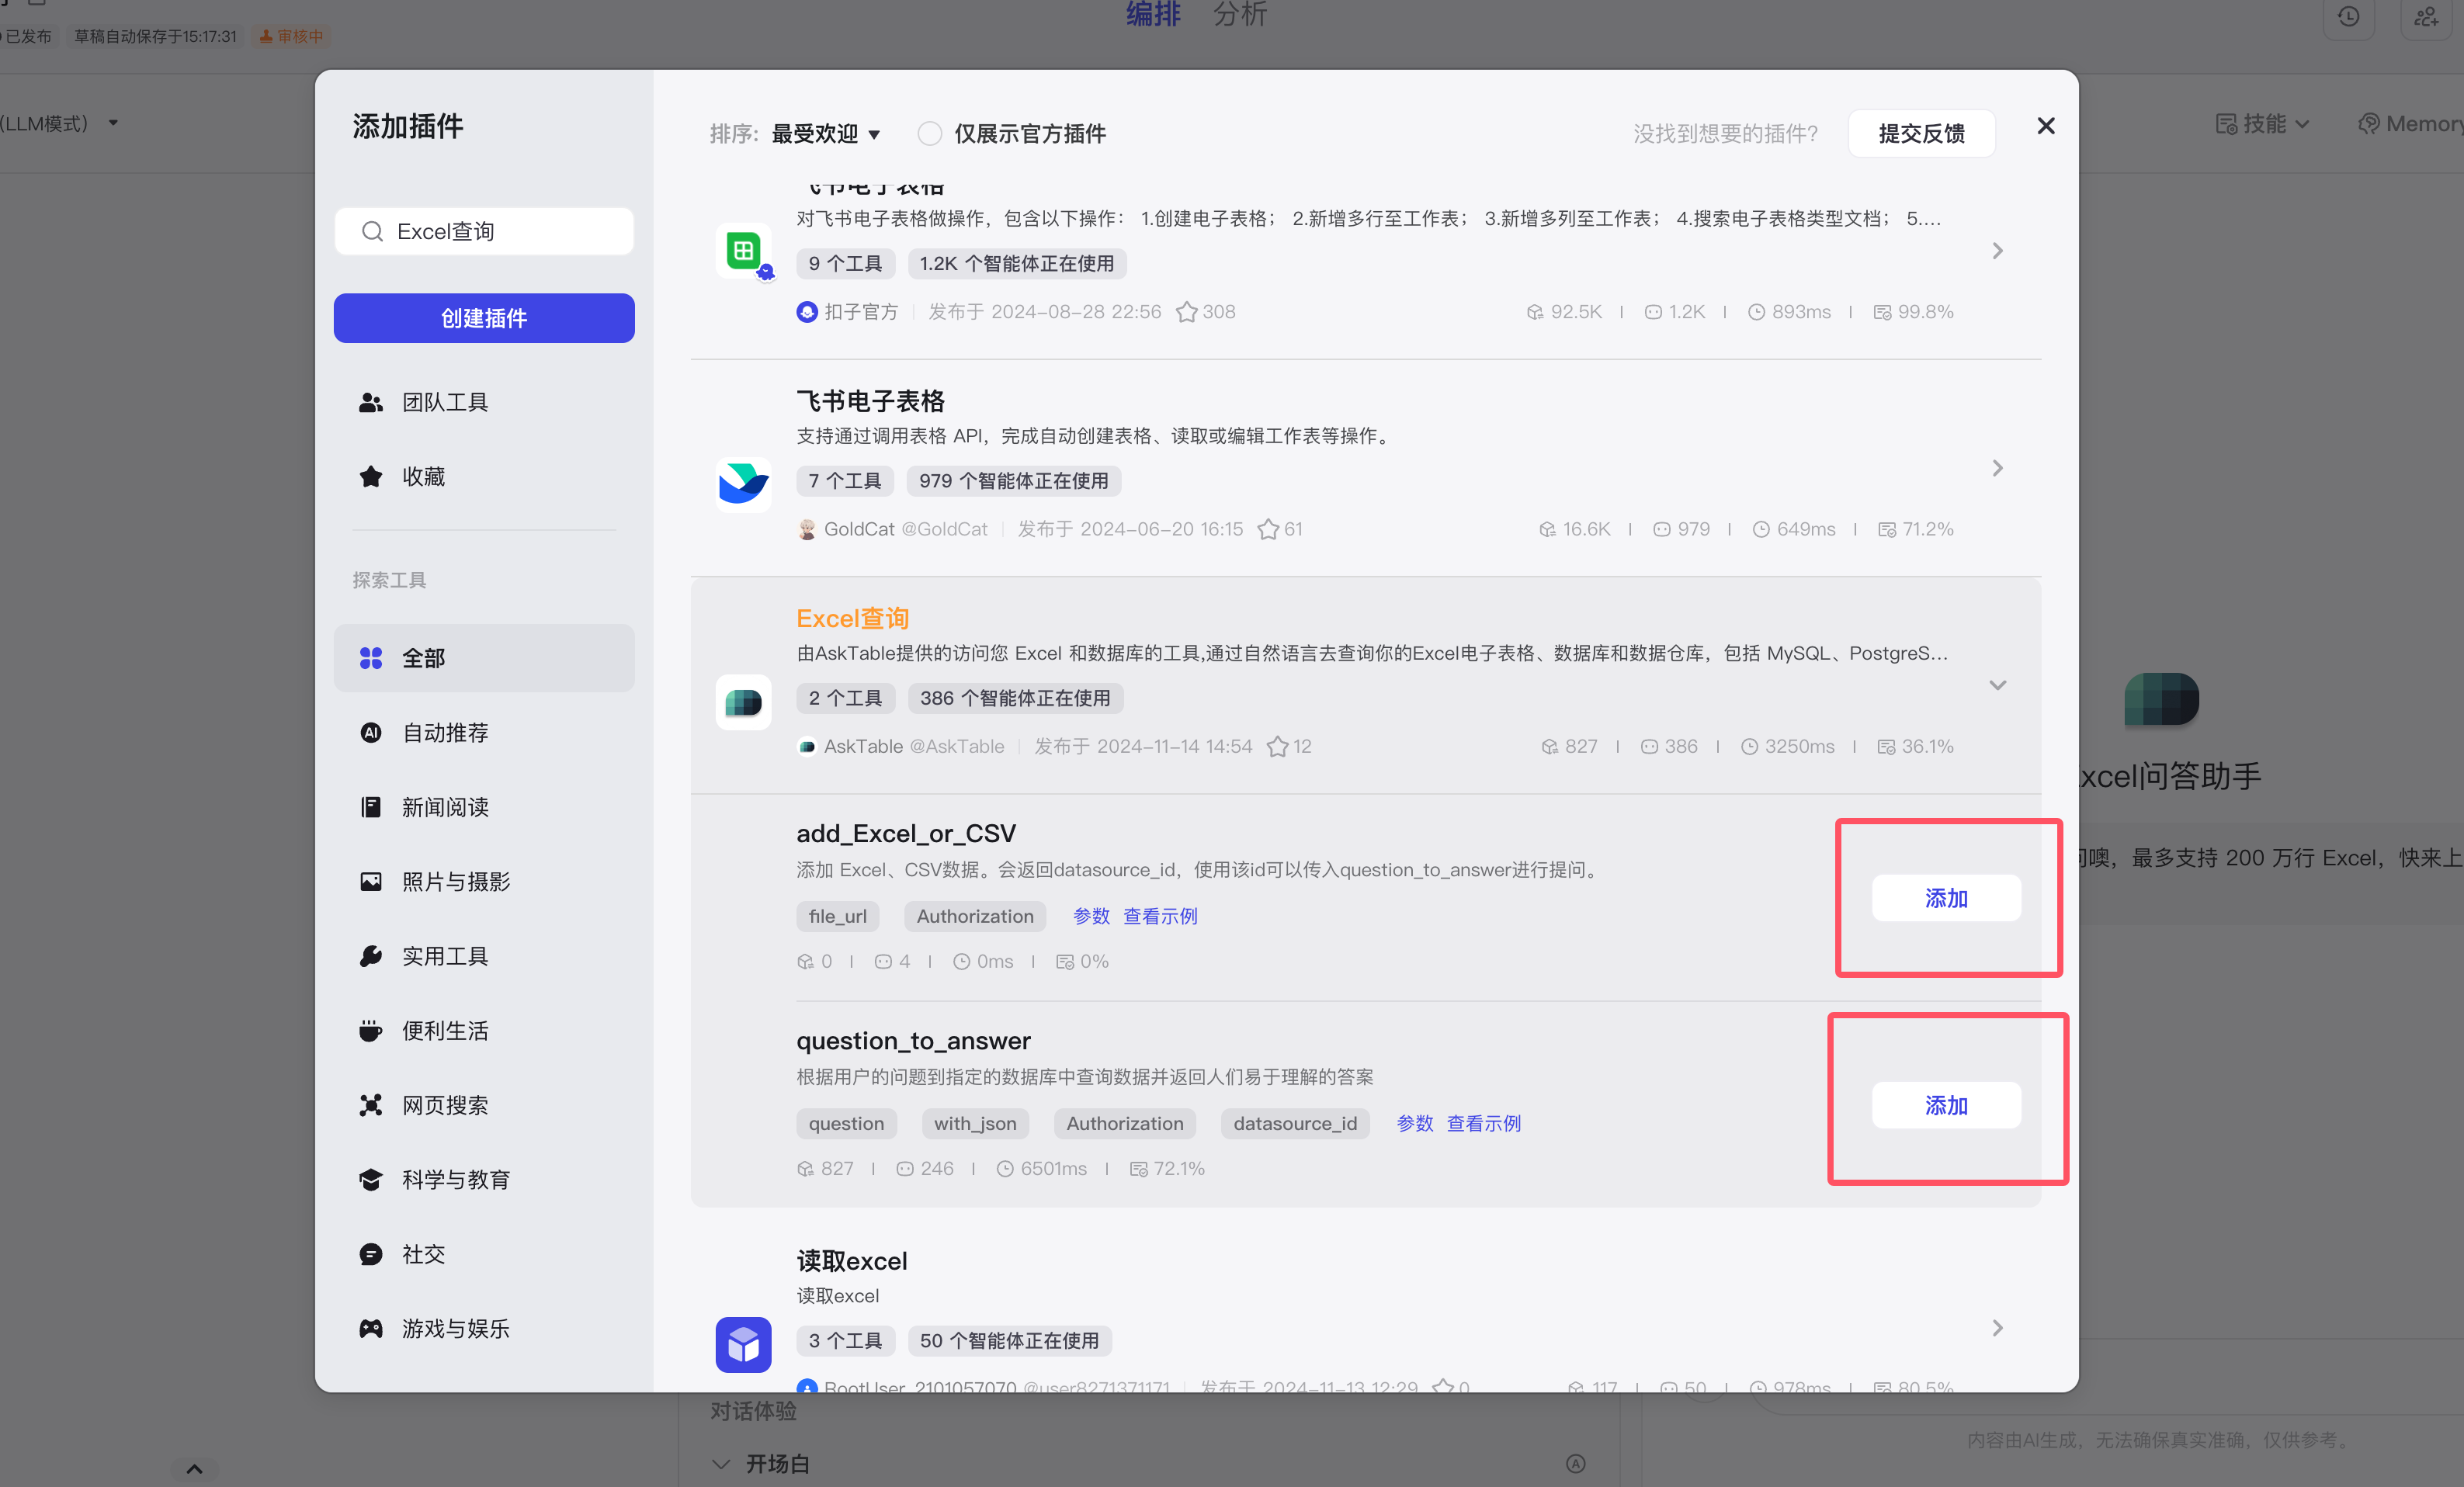This screenshot has height=1487, width=2464.
Task: Click 提交反馈 button
Action: [1922, 134]
